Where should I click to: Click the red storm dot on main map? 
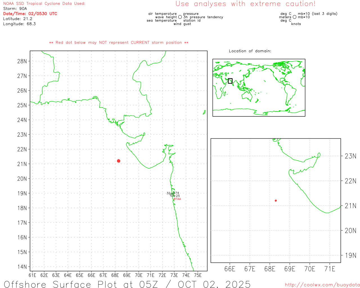tap(118, 161)
